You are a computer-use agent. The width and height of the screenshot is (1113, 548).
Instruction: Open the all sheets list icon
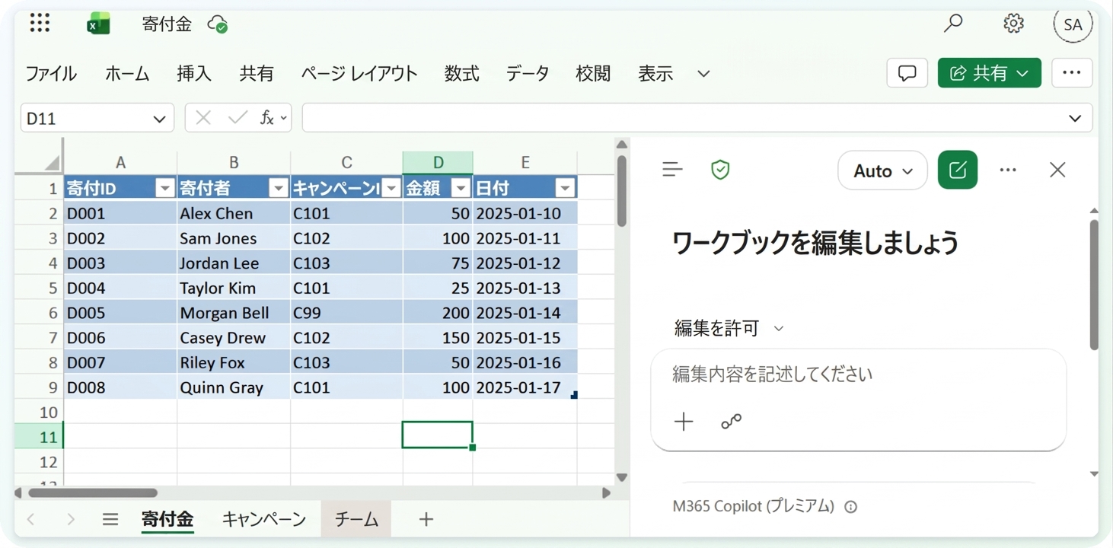[110, 519]
